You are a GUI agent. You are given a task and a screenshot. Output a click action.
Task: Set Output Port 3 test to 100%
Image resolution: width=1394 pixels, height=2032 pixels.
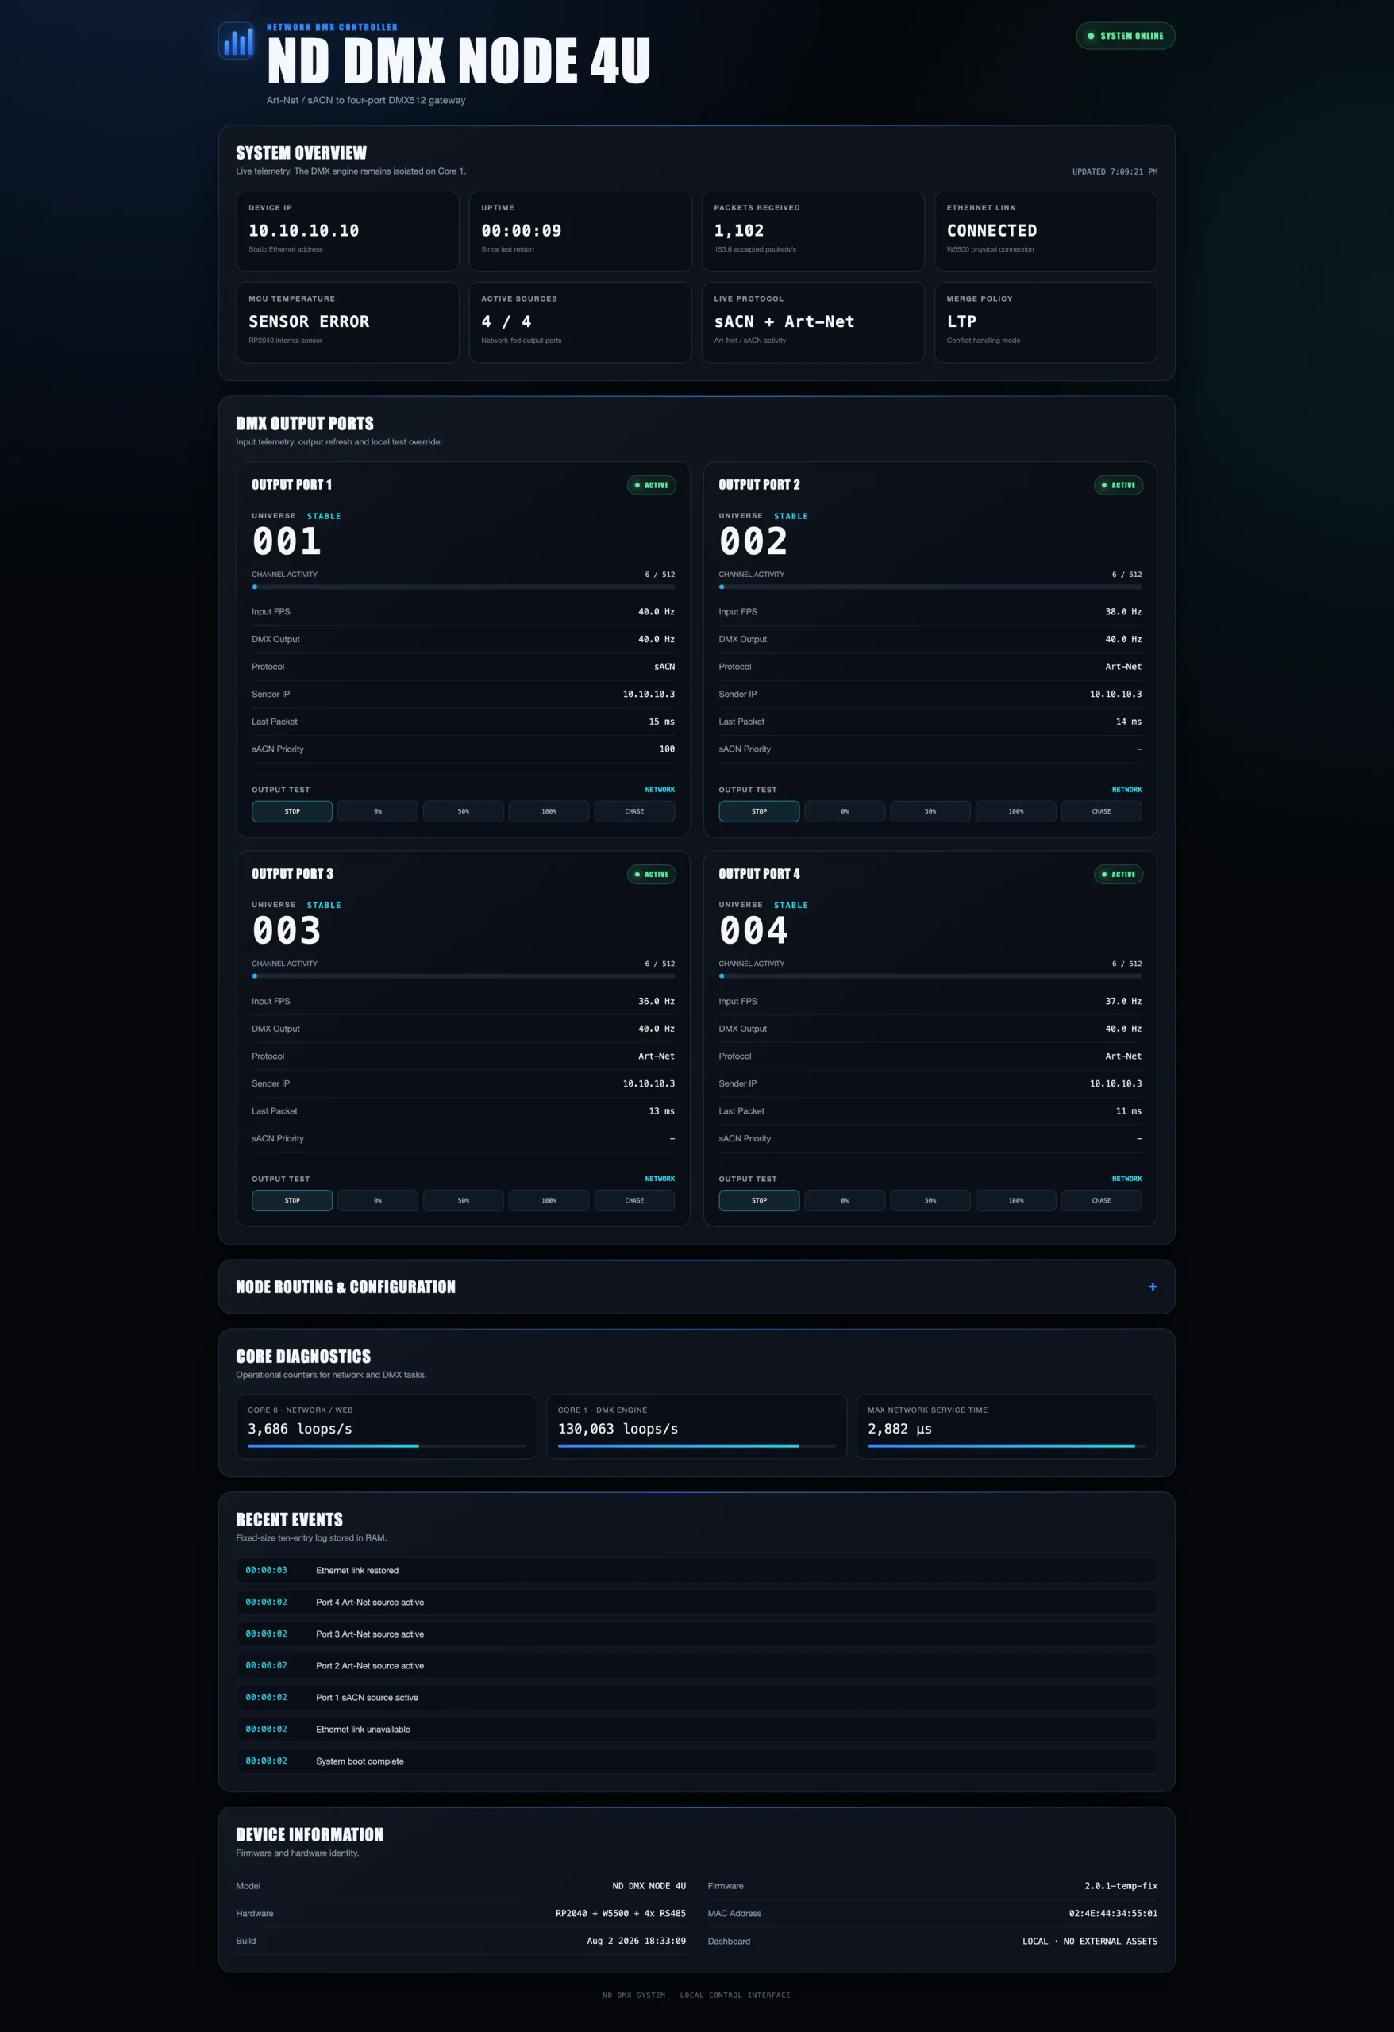pyautogui.click(x=549, y=1200)
